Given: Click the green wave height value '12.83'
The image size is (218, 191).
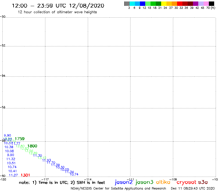Looking at the screenshot, I should (24, 148).
